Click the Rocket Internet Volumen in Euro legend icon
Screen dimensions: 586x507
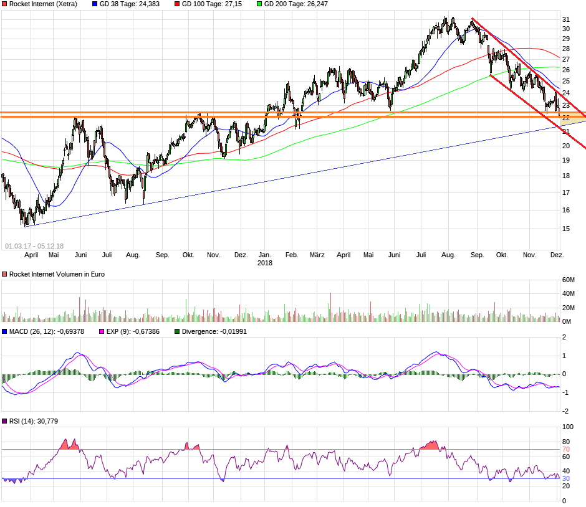[x=5, y=273]
